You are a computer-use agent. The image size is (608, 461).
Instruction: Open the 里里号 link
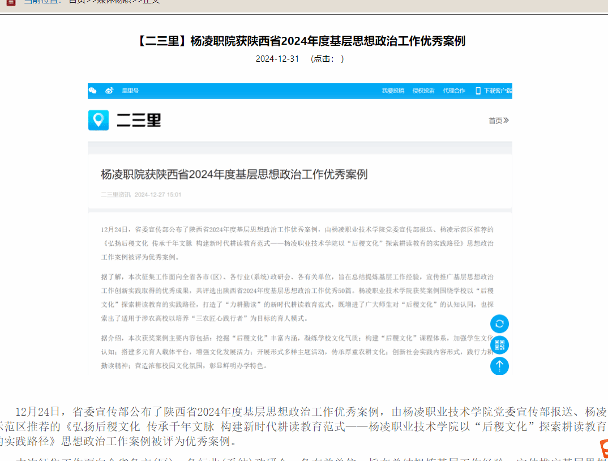(x=130, y=91)
